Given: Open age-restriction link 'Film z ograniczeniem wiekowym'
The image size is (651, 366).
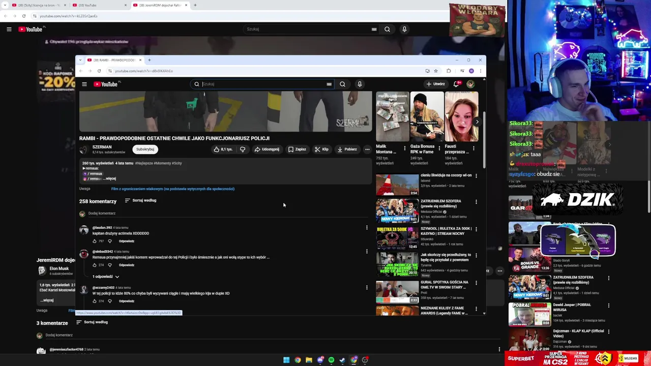Looking at the screenshot, I should click(x=173, y=189).
